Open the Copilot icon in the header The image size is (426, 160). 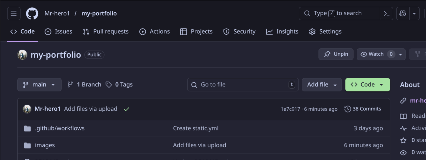click(403, 14)
